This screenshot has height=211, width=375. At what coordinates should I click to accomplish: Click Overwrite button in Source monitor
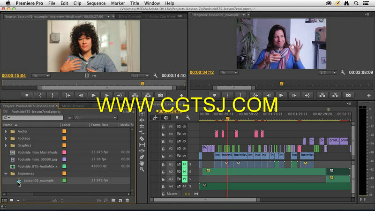click(x=148, y=95)
